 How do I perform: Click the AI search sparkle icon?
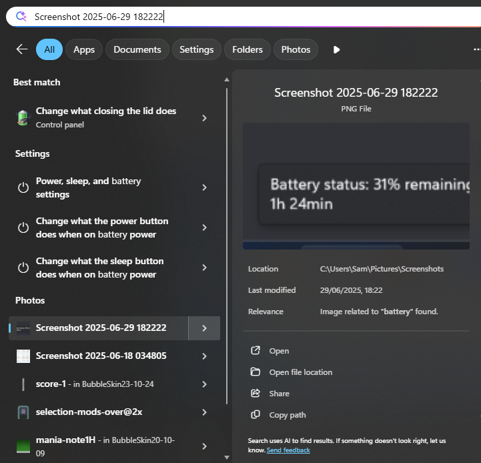pos(21,16)
